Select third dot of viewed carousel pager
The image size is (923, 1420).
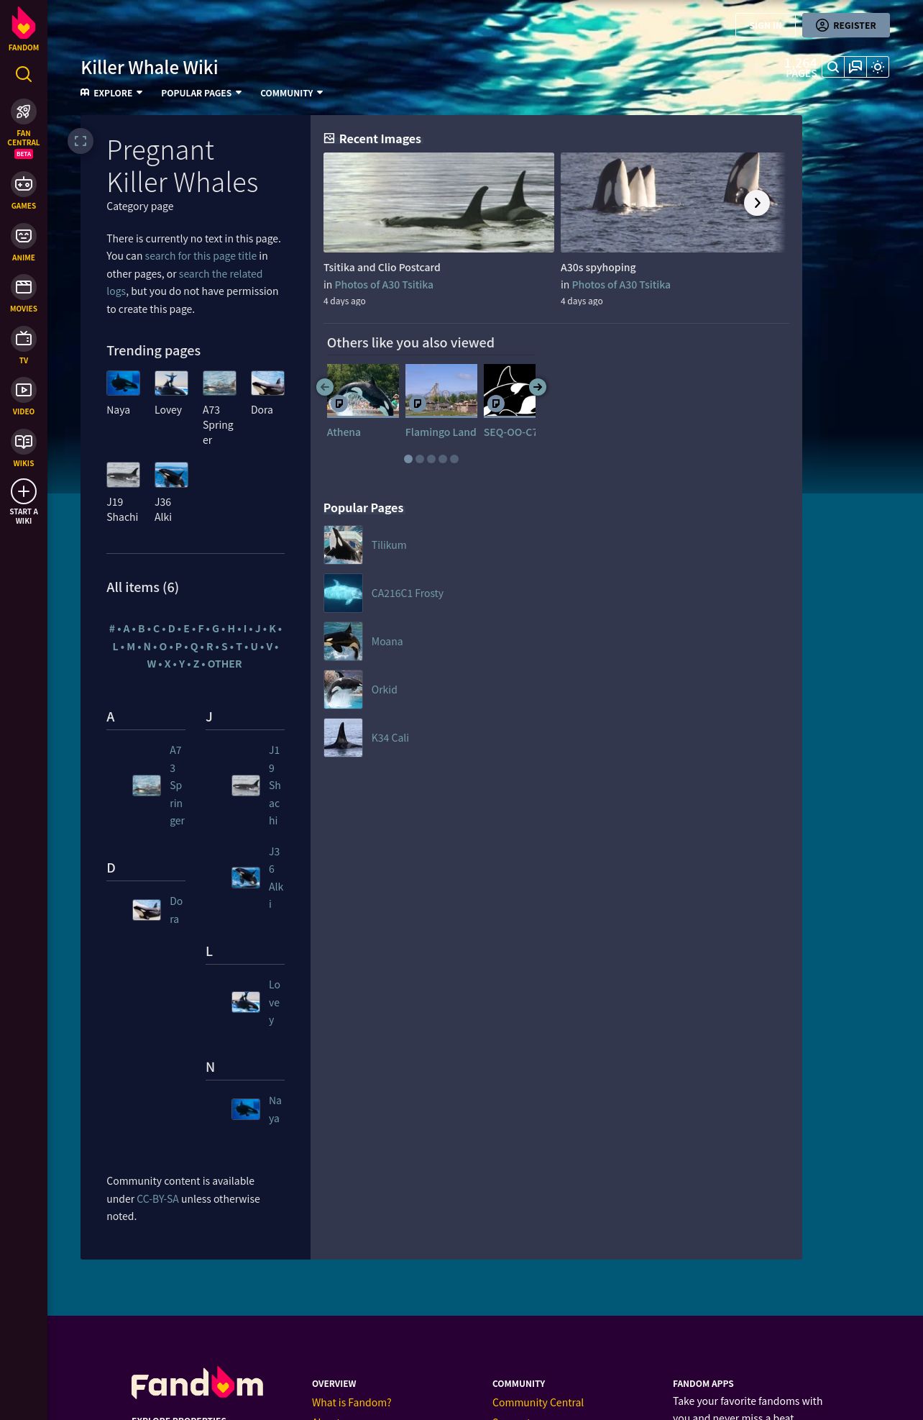(x=431, y=459)
